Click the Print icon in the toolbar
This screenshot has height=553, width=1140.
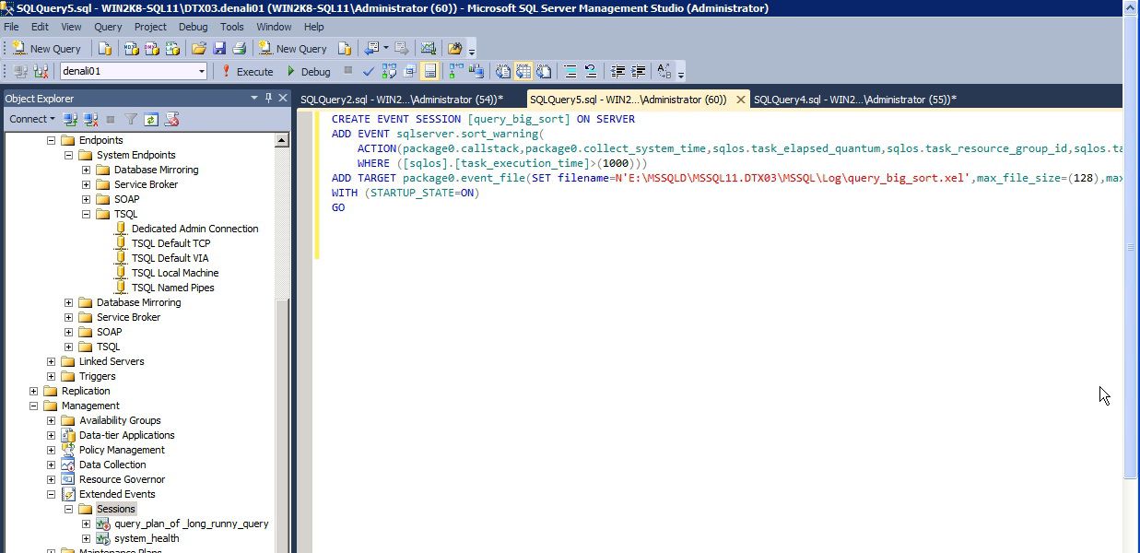click(x=239, y=49)
